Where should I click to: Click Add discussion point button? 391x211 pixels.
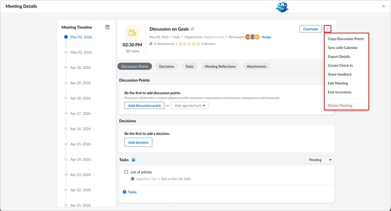click(144, 105)
